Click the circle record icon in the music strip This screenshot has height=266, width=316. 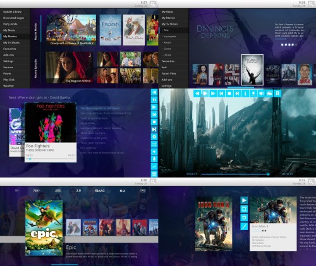[154, 136]
